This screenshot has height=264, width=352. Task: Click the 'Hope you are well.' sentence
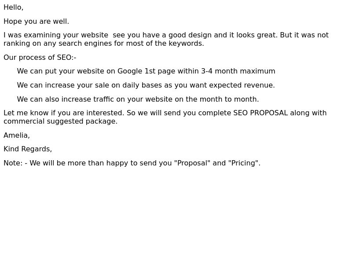37,22
